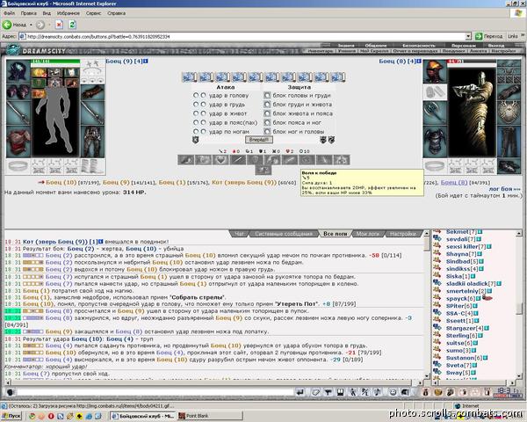The height and width of the screenshot is (422, 527).
Task: Switch to the Системные сообщения tab
Action: [x=284, y=234]
